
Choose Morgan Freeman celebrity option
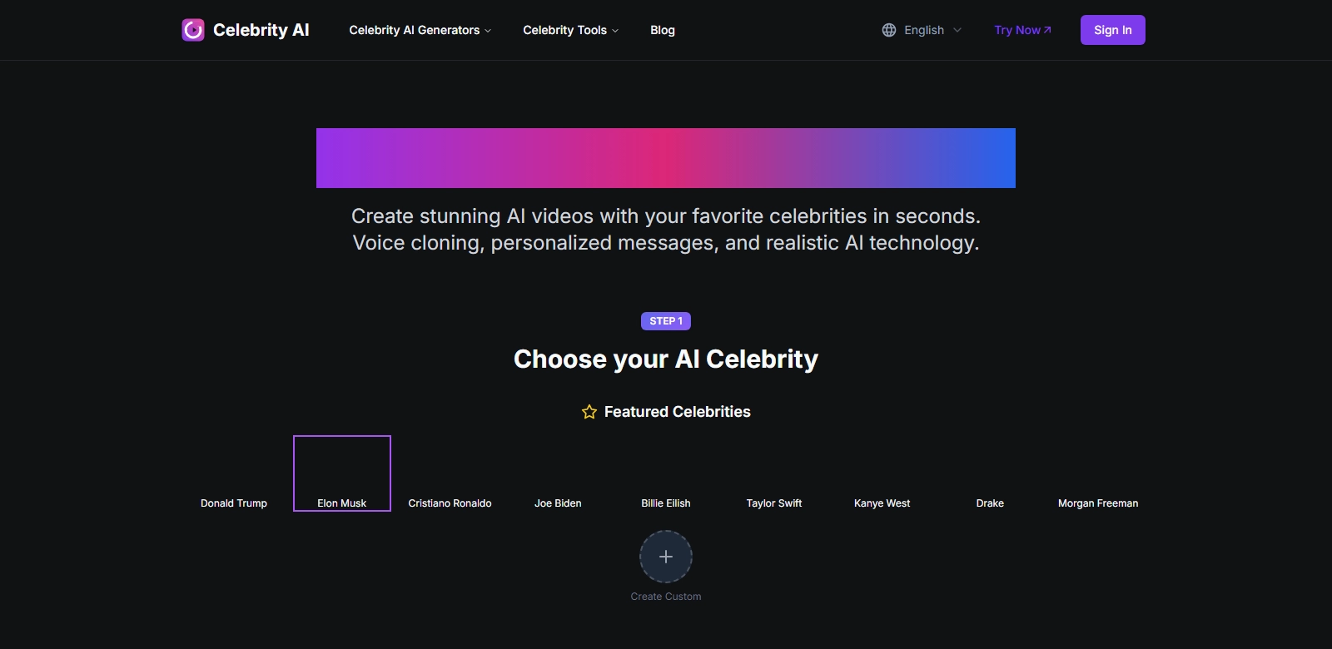point(1098,474)
